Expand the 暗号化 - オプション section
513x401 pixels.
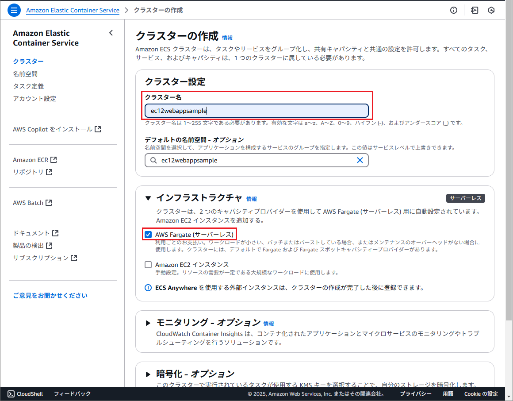coord(148,374)
